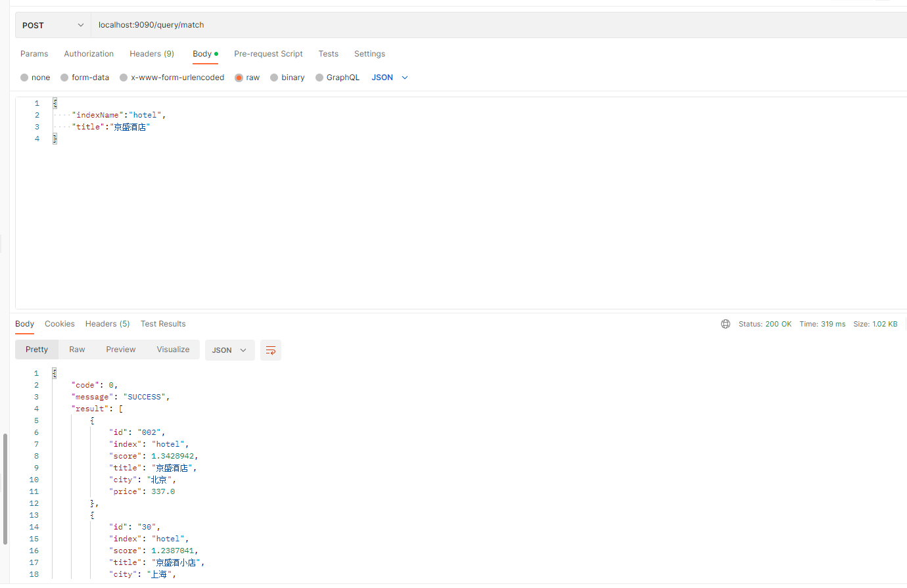
Task: Click the "score": 1.2387041 response line
Action: click(x=154, y=551)
